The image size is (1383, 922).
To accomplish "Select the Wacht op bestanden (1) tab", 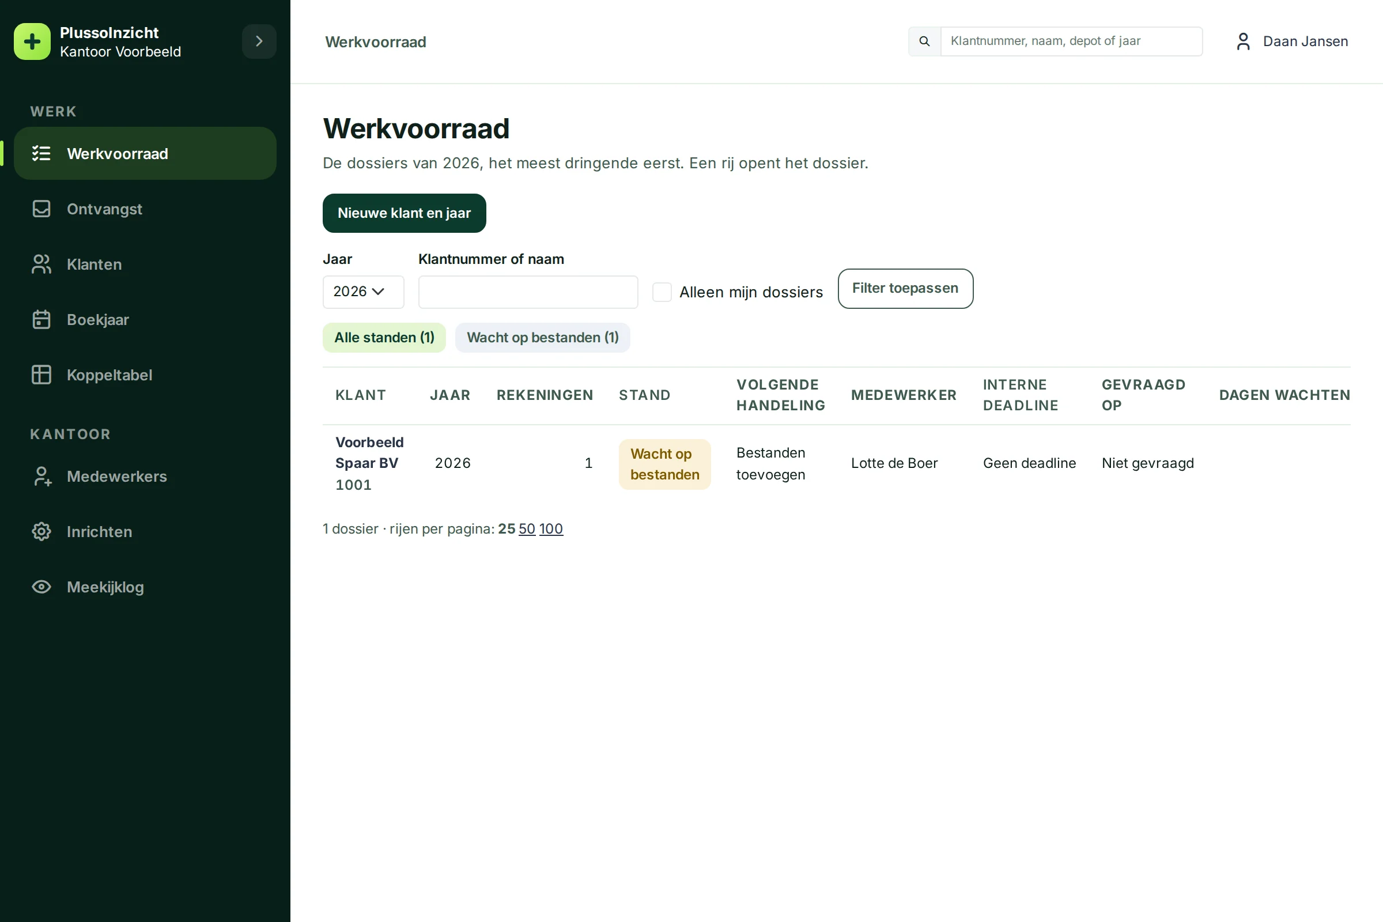I will point(542,338).
